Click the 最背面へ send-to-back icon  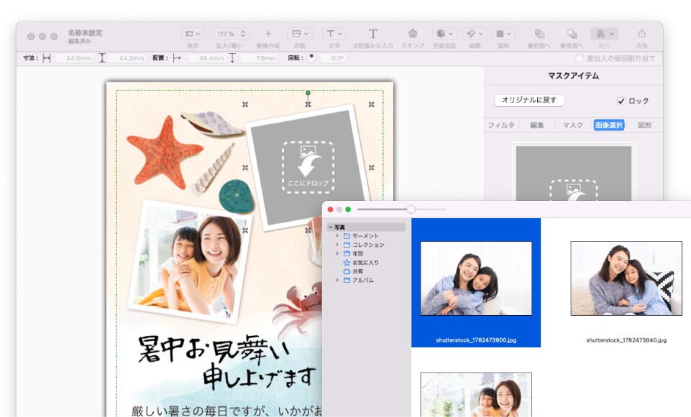click(572, 34)
